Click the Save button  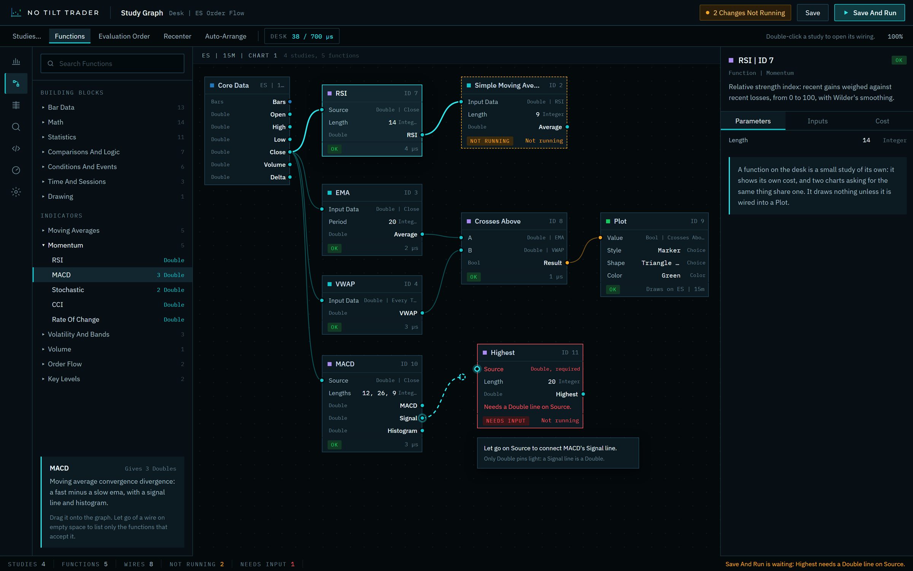[812, 13]
